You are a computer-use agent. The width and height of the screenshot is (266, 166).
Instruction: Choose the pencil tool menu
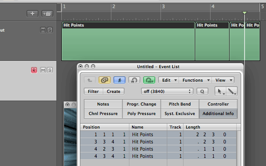tap(232, 92)
